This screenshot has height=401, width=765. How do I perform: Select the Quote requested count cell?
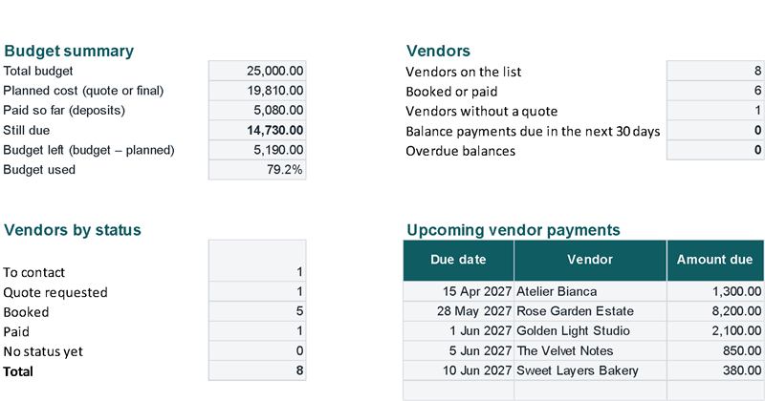(x=257, y=291)
